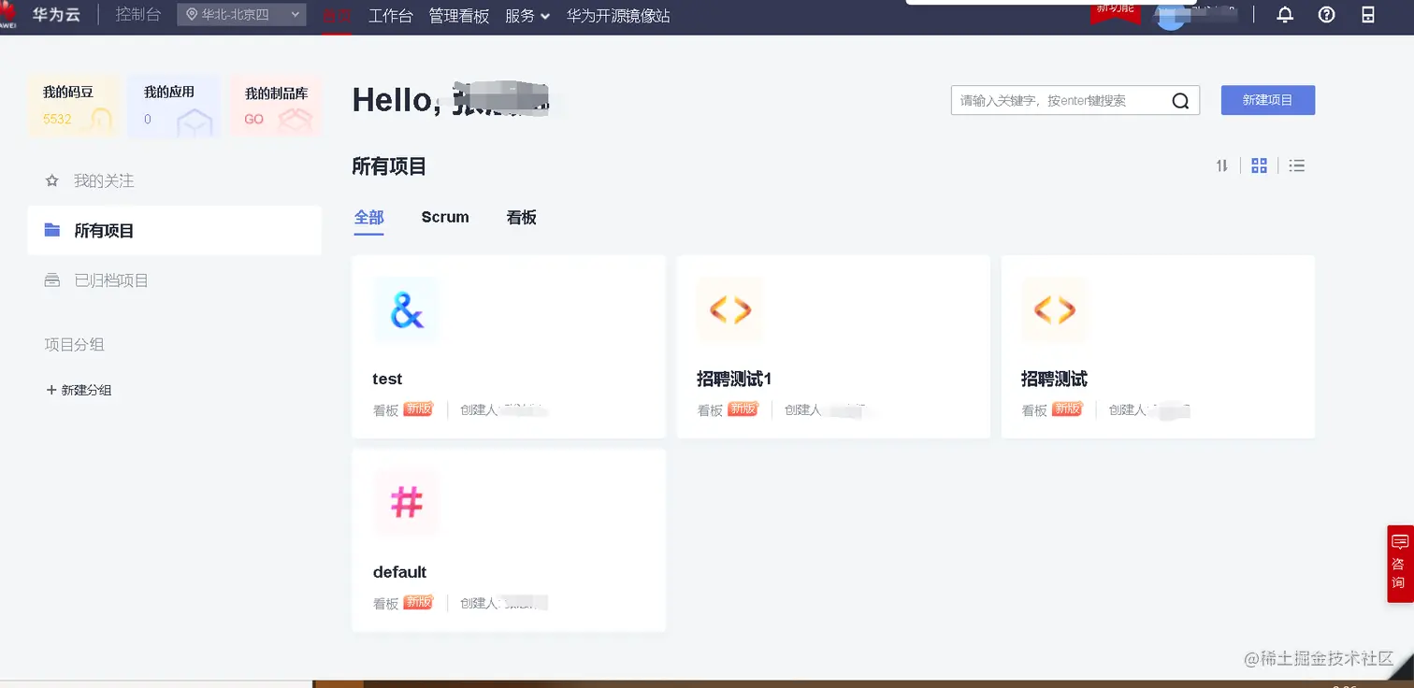Click the 新版 badge on default card
Viewport: 1414px width, 688px height.
tap(418, 603)
